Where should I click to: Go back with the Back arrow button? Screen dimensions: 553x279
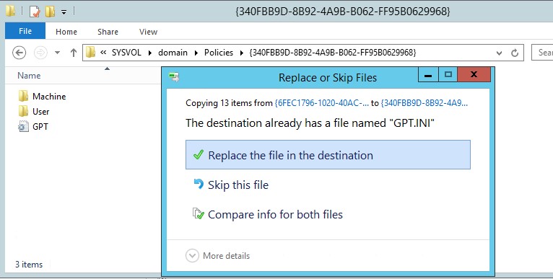point(19,53)
